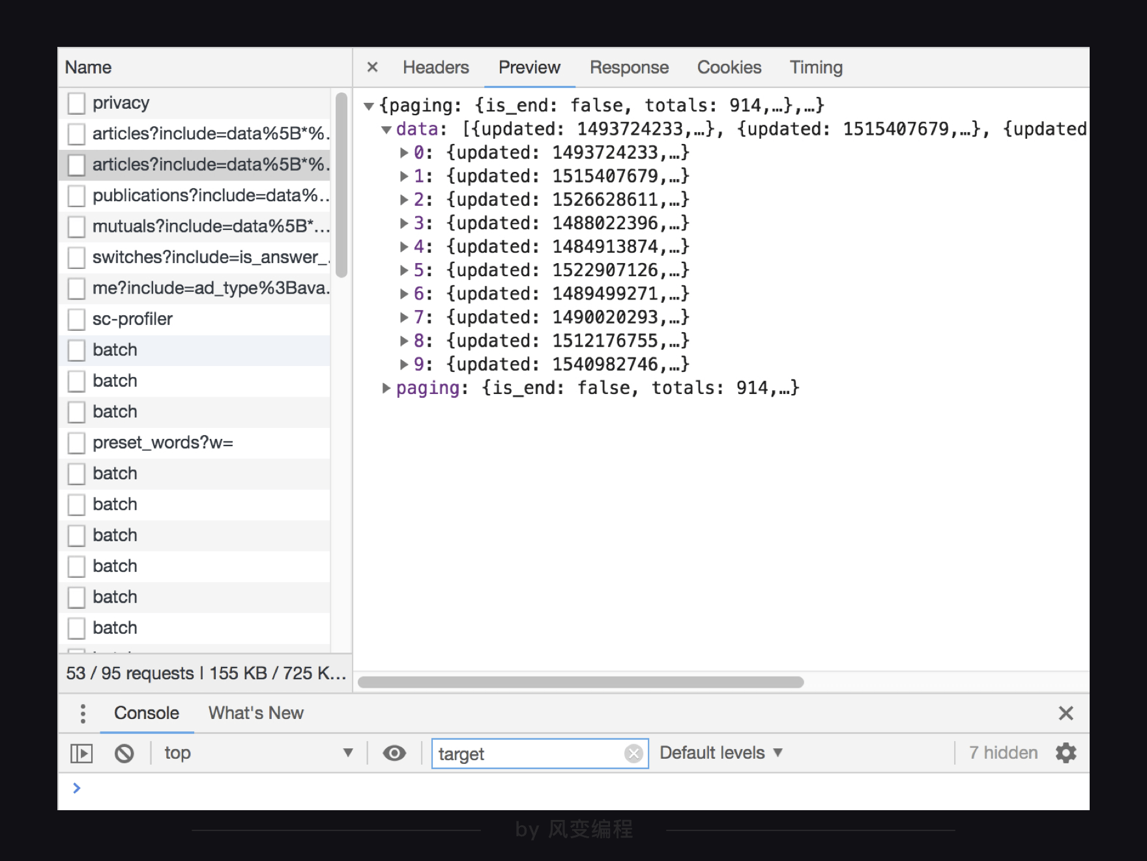Select the What's New drawer tab

(256, 713)
